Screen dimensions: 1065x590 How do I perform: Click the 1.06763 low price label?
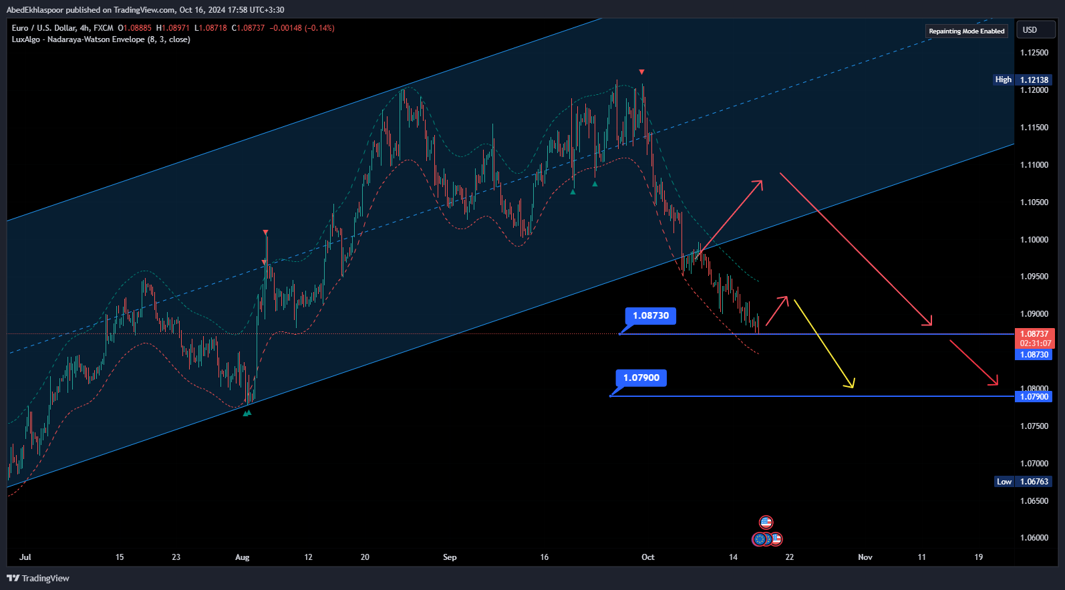(1034, 481)
